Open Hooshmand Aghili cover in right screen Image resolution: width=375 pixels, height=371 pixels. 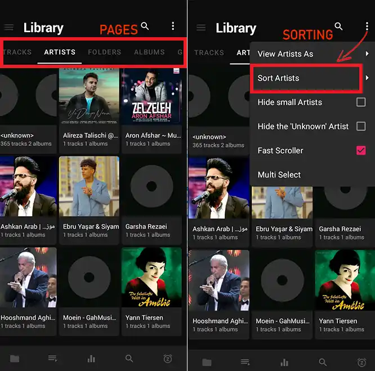(219, 280)
